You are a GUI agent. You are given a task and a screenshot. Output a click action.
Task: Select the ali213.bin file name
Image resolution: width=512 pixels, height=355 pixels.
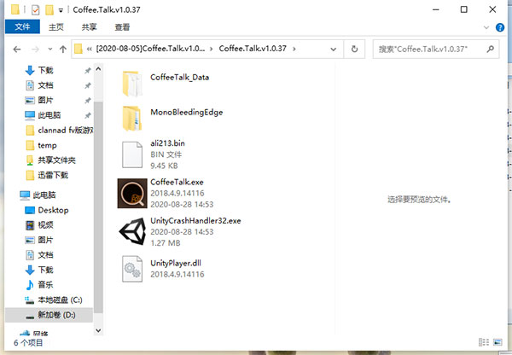pyautogui.click(x=167, y=143)
